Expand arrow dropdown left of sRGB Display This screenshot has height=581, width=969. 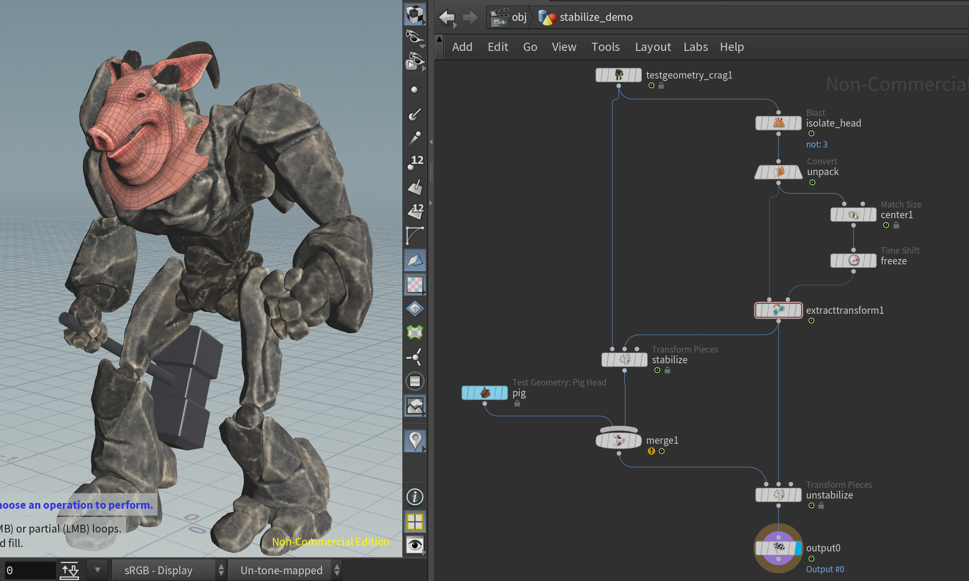(97, 570)
